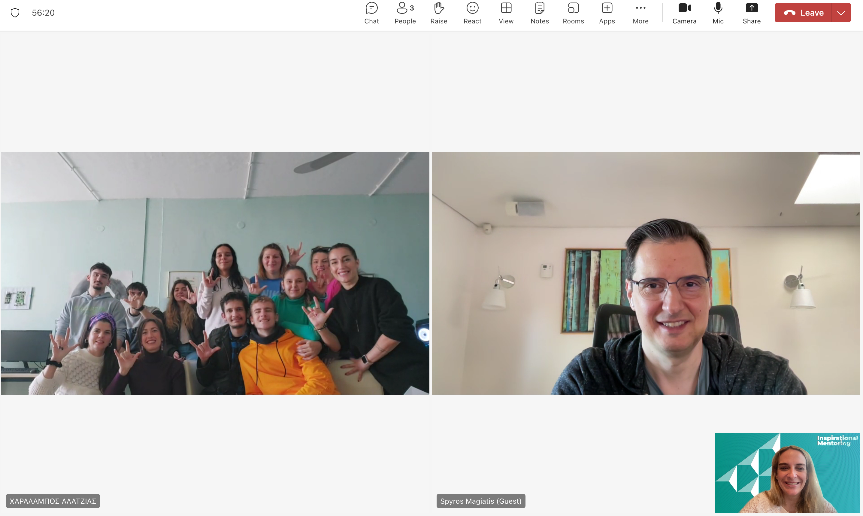Change layout via the View menu
The image size is (863, 516).
(x=506, y=13)
